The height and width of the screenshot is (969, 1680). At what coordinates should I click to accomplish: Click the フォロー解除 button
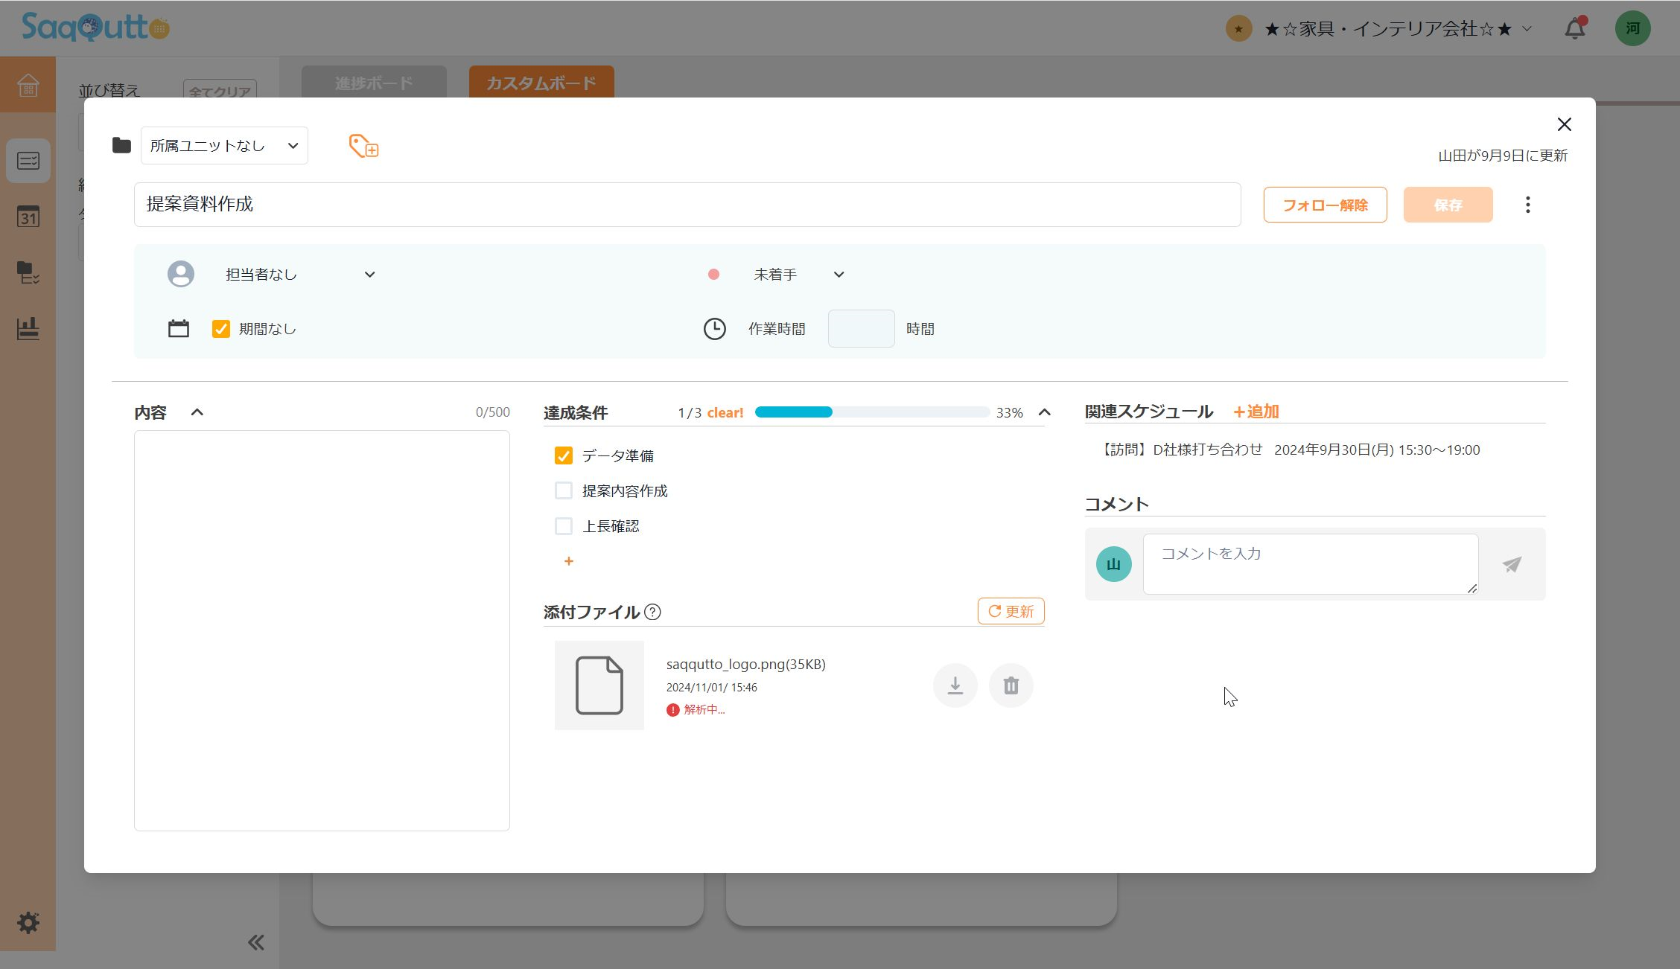coord(1325,204)
